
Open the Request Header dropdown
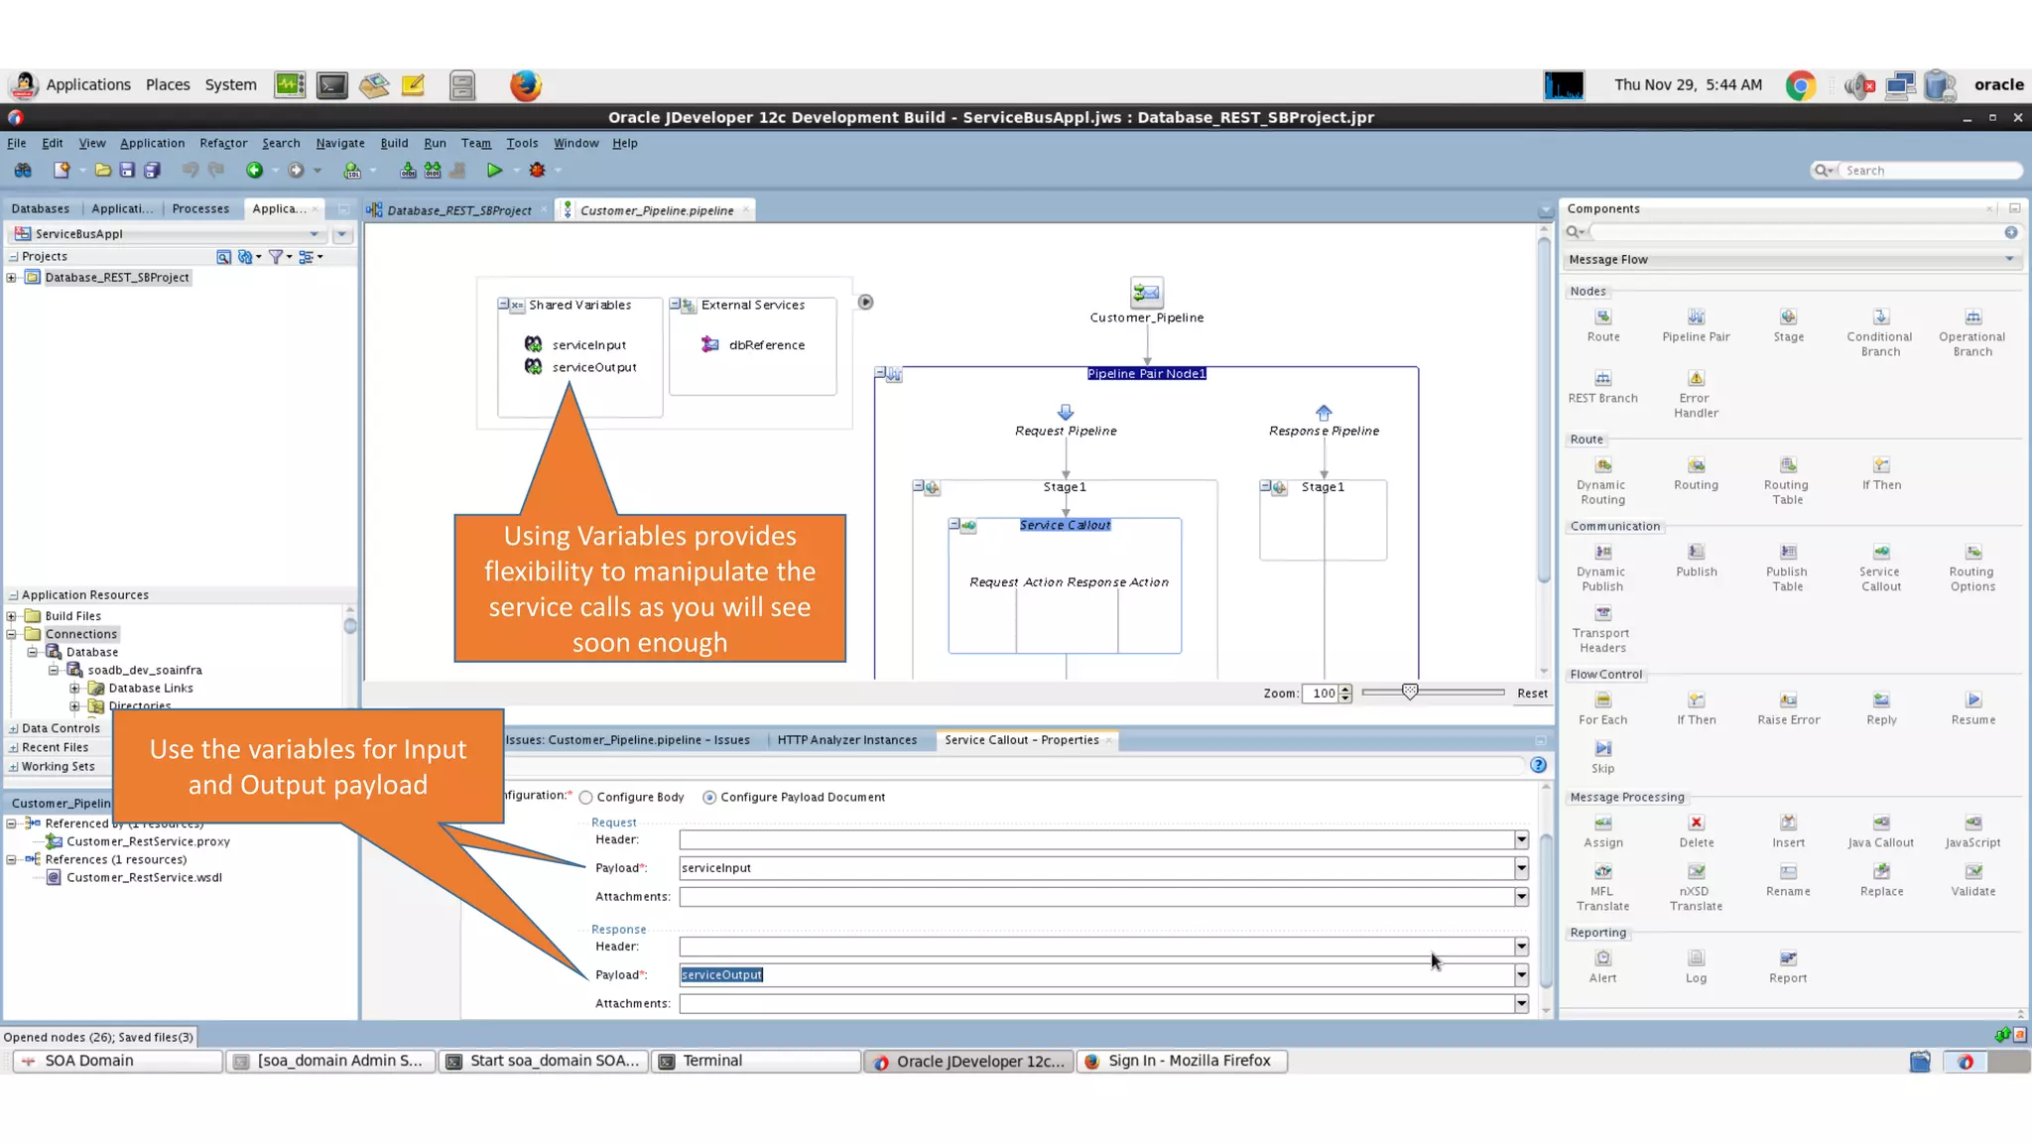1521,840
